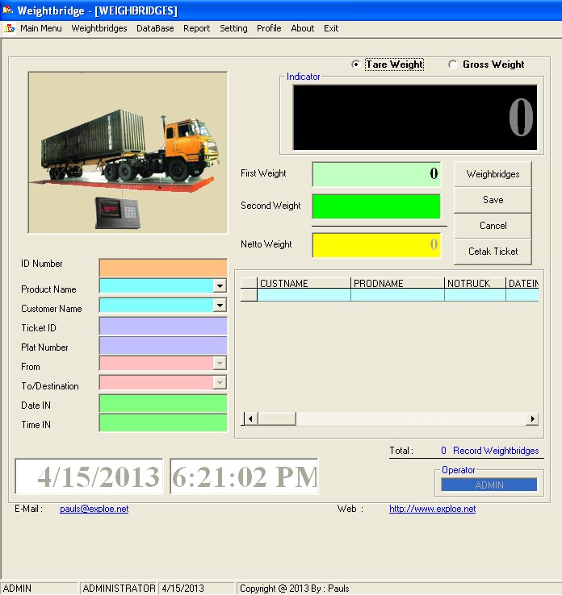The image size is (562, 595).
Task: Open the Weightbridges menu
Action: (99, 28)
